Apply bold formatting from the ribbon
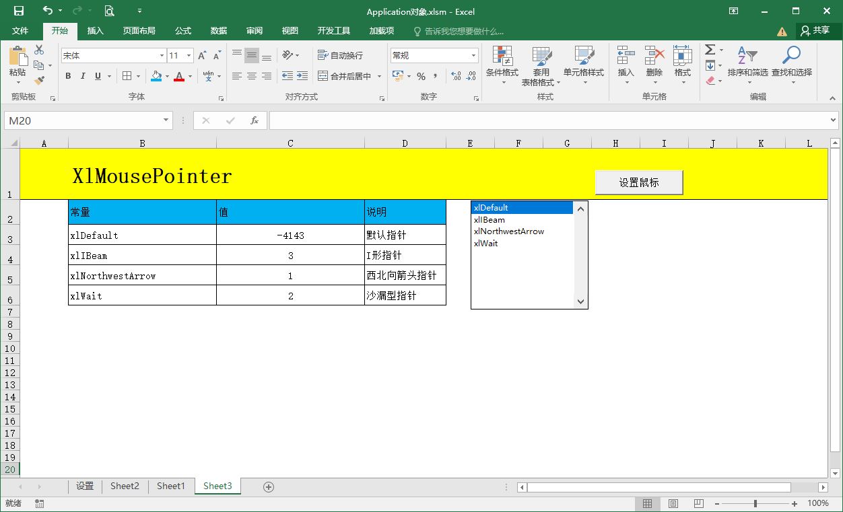 coord(67,76)
